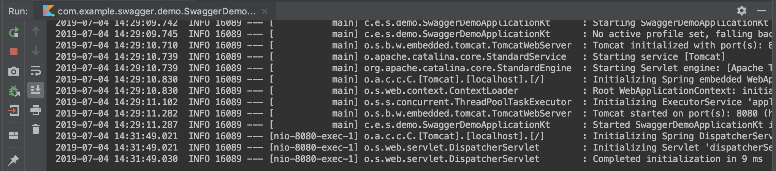
Task: Clear all console output with trash icon
Action: point(36,129)
